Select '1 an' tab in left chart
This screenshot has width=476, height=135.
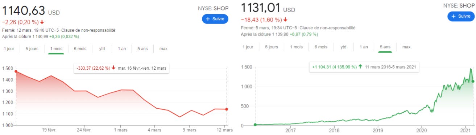click(122, 48)
